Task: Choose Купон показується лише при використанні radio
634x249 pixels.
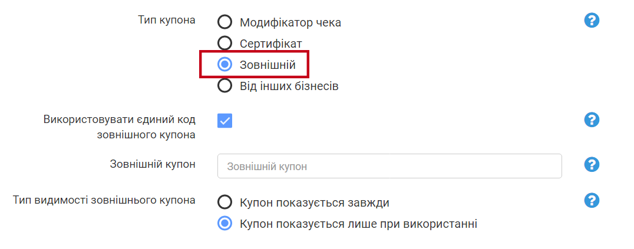Action: click(224, 224)
